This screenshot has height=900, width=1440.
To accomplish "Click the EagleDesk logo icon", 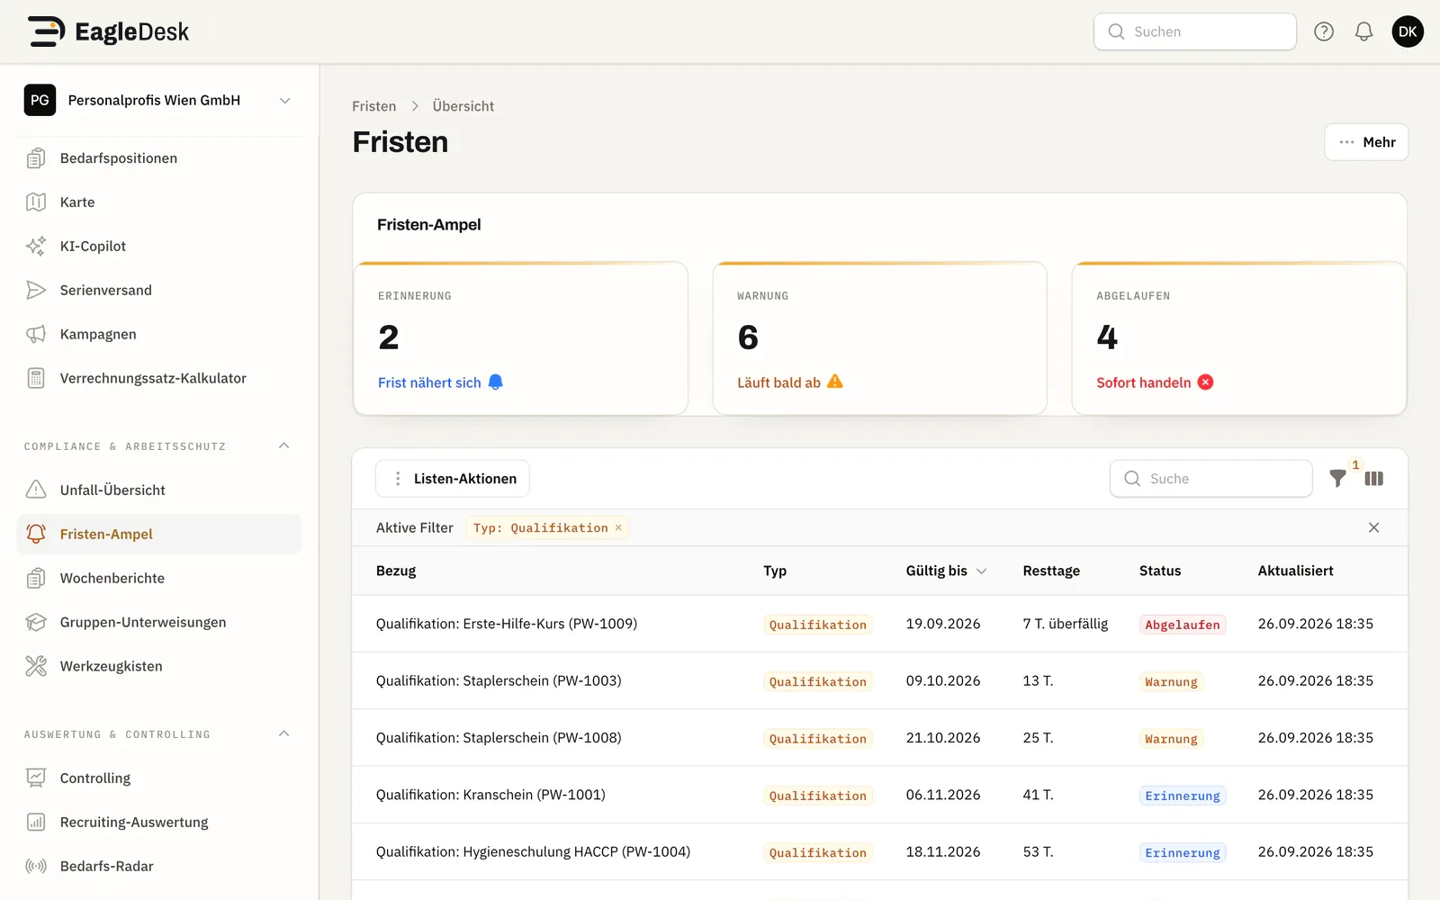I will point(46,31).
